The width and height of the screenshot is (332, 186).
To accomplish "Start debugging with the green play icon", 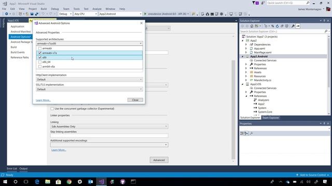I will (x=145, y=14).
